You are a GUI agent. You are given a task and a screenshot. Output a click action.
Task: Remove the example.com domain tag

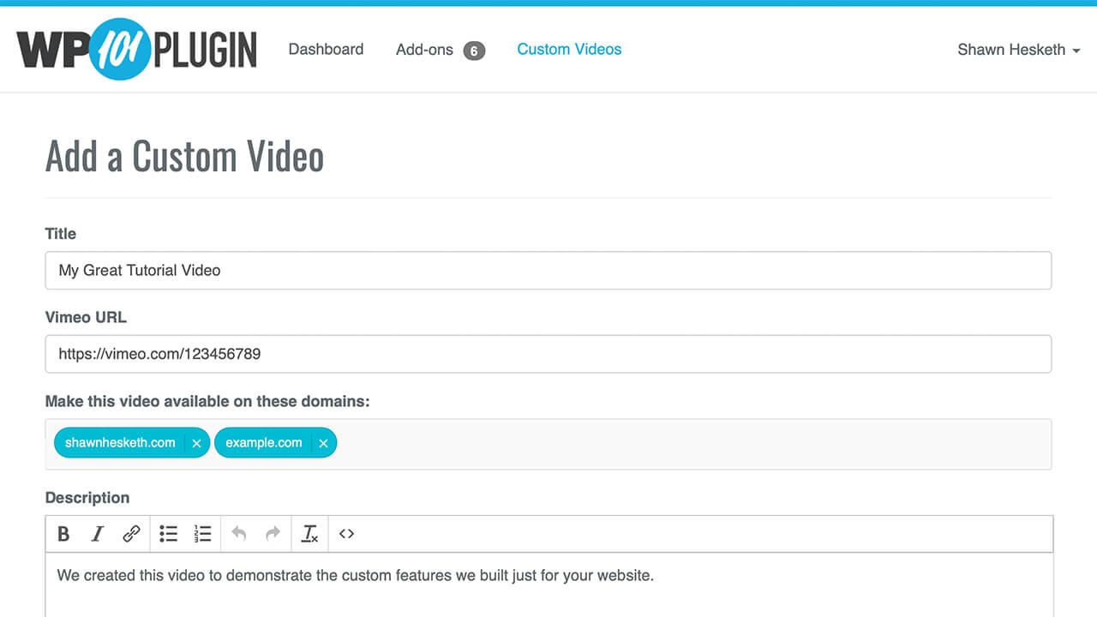[323, 443]
